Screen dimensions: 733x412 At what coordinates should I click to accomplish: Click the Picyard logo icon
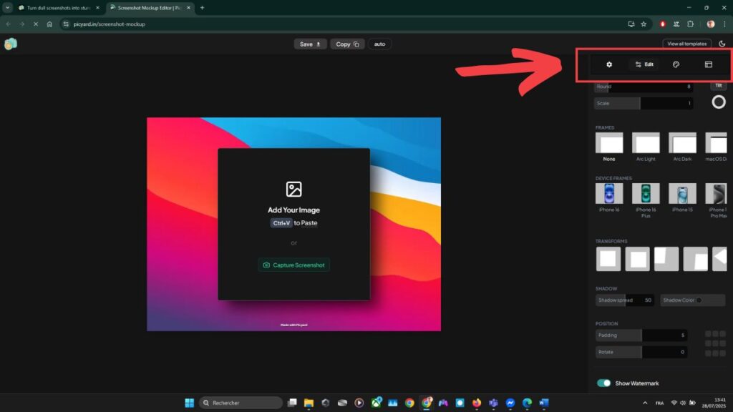[x=11, y=44]
